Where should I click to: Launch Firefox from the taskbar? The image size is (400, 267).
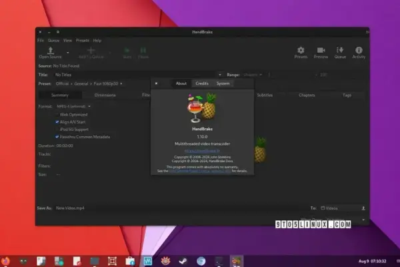coord(5,261)
